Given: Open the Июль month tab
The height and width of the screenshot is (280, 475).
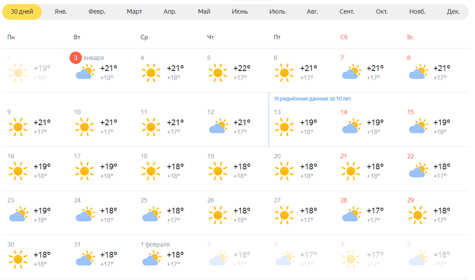Looking at the screenshot, I should [x=277, y=12].
